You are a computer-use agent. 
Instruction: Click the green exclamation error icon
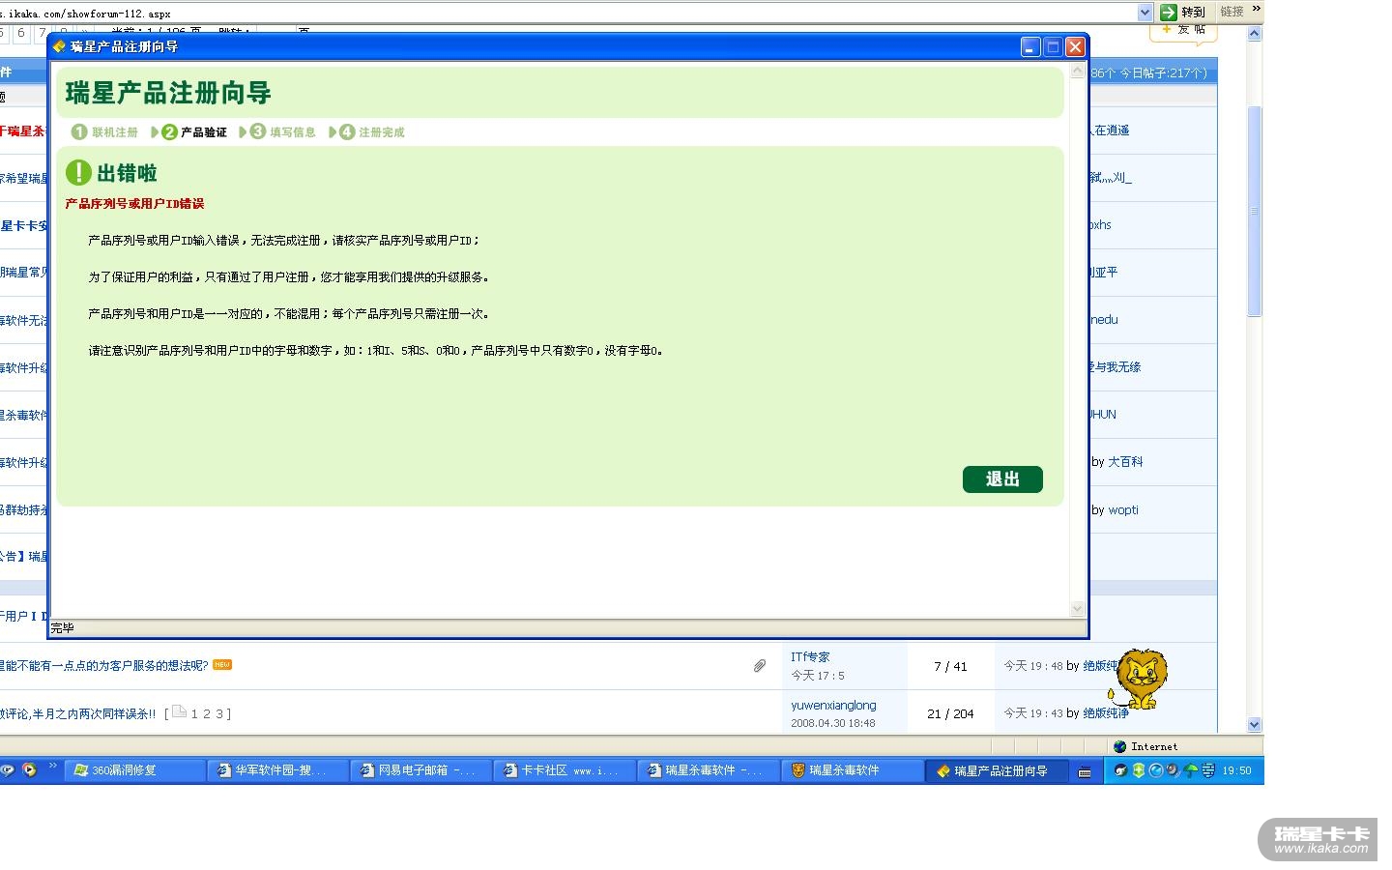click(78, 173)
